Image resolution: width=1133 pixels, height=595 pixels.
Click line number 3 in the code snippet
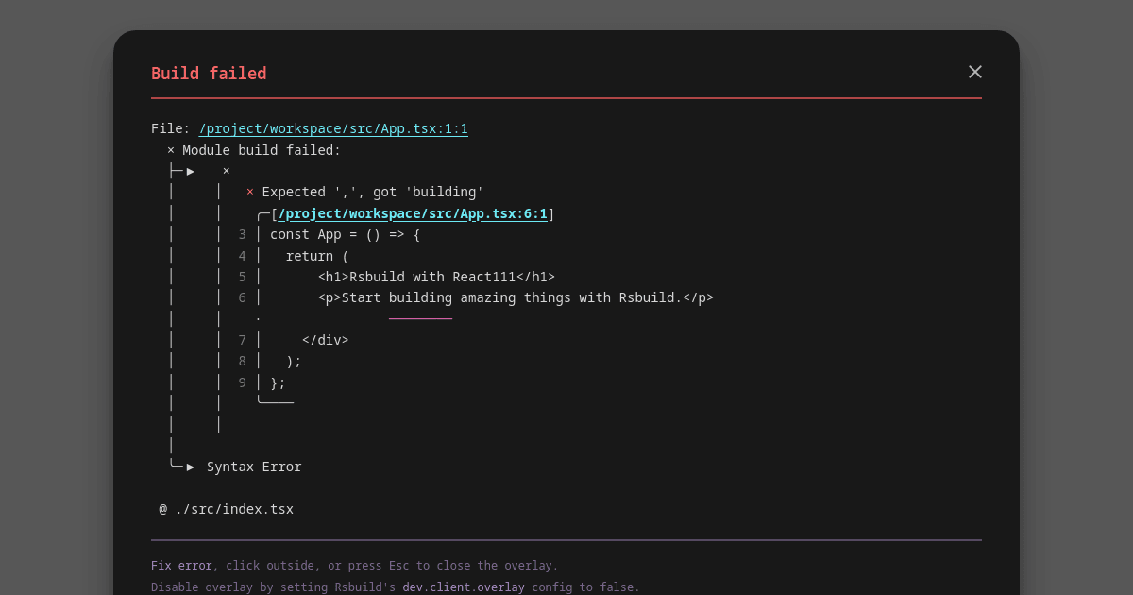click(x=242, y=234)
